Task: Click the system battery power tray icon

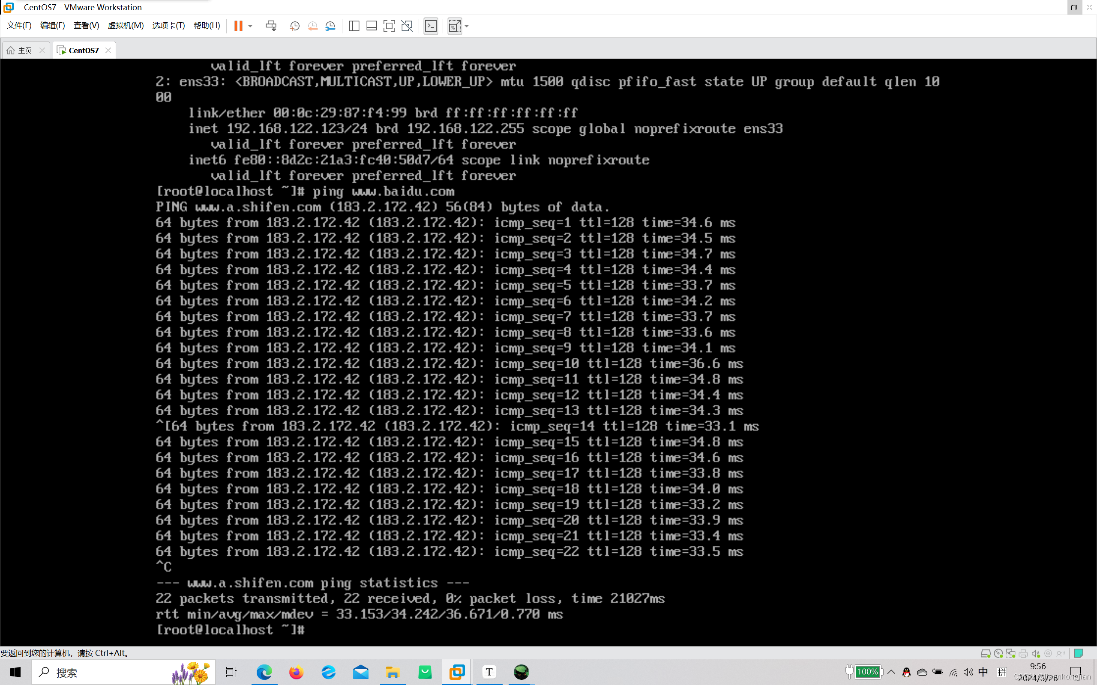Action: click(938, 672)
